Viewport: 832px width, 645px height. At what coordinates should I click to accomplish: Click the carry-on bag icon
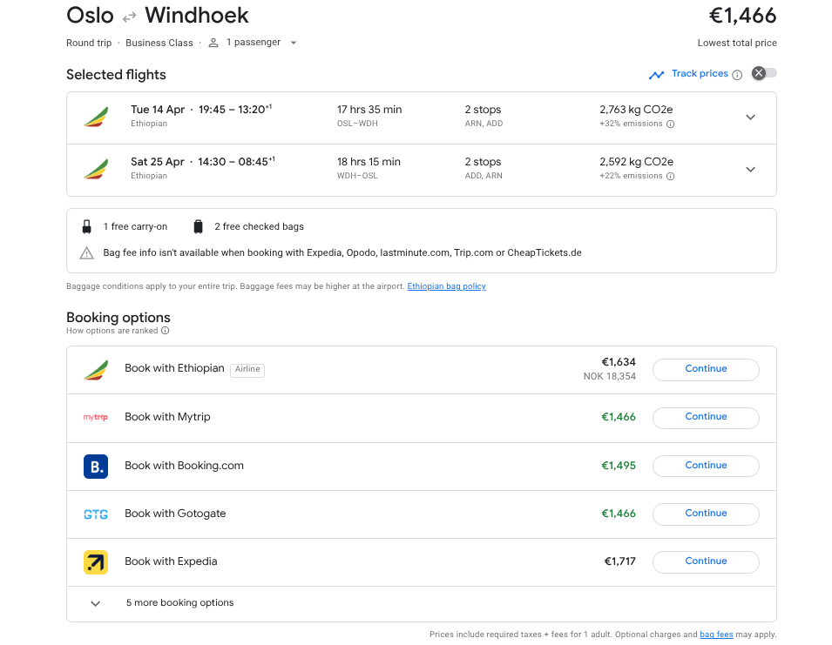coord(86,227)
